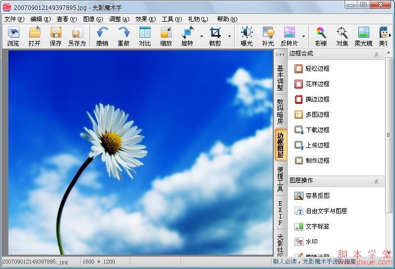Select the 裁剪 (Crop) tool icon
Screen dimensions: 395x269
tap(215, 33)
